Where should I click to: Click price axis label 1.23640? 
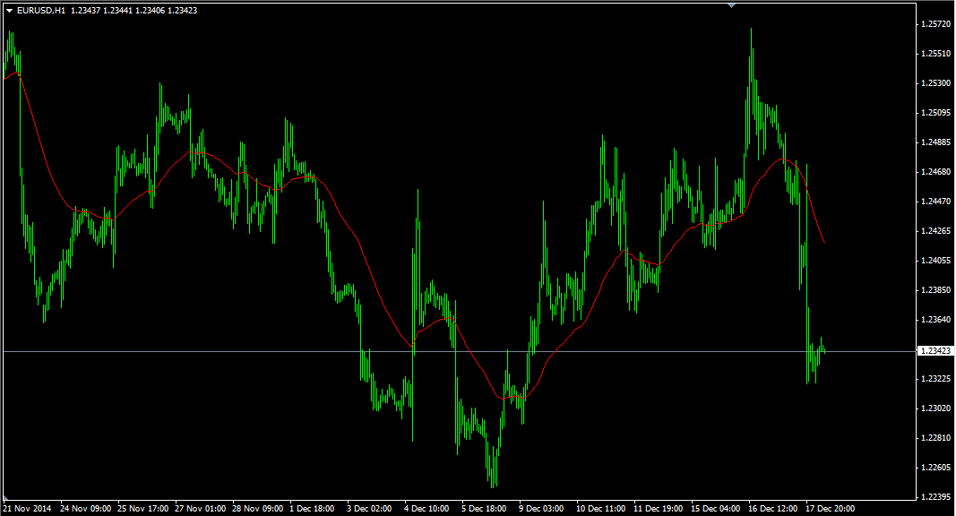(x=936, y=320)
